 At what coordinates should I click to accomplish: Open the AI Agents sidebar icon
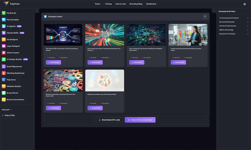click(x=3, y=26)
